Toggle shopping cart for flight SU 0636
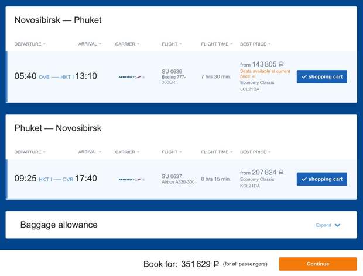The image size is (363, 276). [x=321, y=77]
